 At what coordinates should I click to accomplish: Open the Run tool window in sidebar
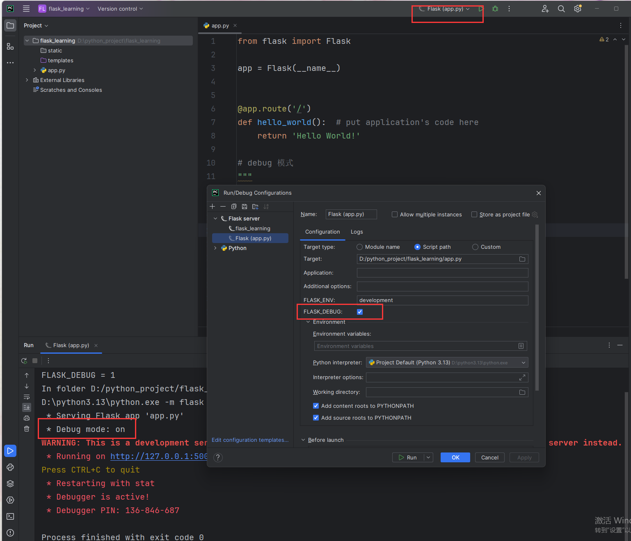point(10,451)
